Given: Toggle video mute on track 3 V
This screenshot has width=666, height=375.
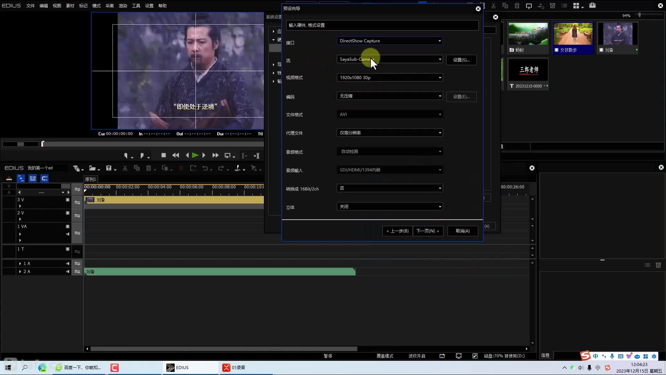Looking at the screenshot, I should click(x=68, y=200).
